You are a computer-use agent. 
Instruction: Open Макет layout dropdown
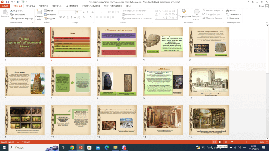click(x=49, y=11)
